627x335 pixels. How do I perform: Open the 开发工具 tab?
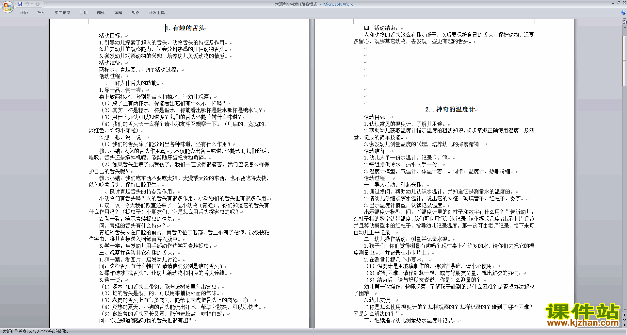157,13
